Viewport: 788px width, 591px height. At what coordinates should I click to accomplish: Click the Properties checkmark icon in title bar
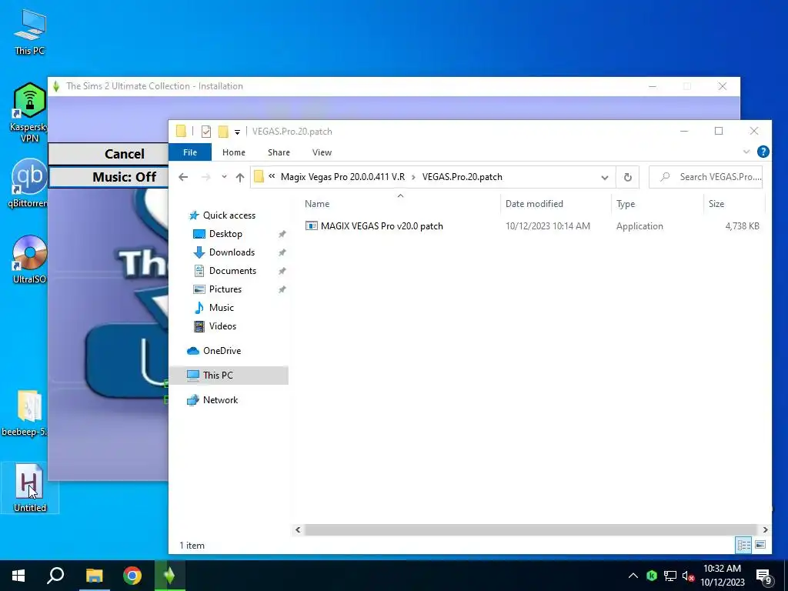click(206, 132)
